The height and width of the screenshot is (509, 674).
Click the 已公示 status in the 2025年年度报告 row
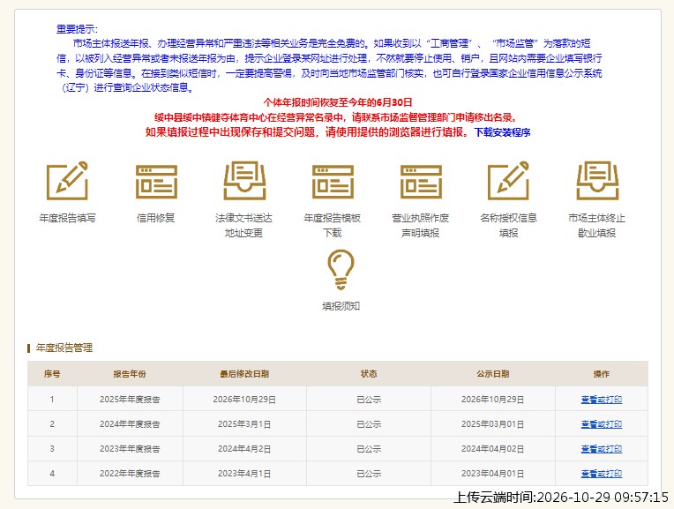369,400
